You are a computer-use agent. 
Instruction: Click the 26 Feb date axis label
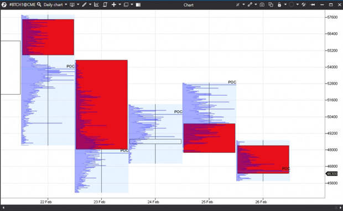coord(261,202)
